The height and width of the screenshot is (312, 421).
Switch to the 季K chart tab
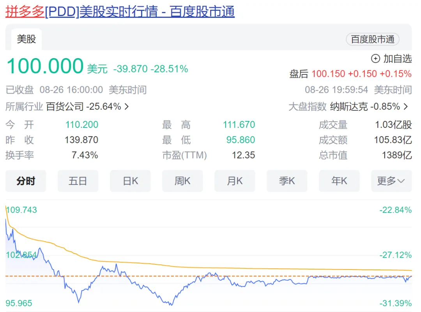(x=287, y=181)
